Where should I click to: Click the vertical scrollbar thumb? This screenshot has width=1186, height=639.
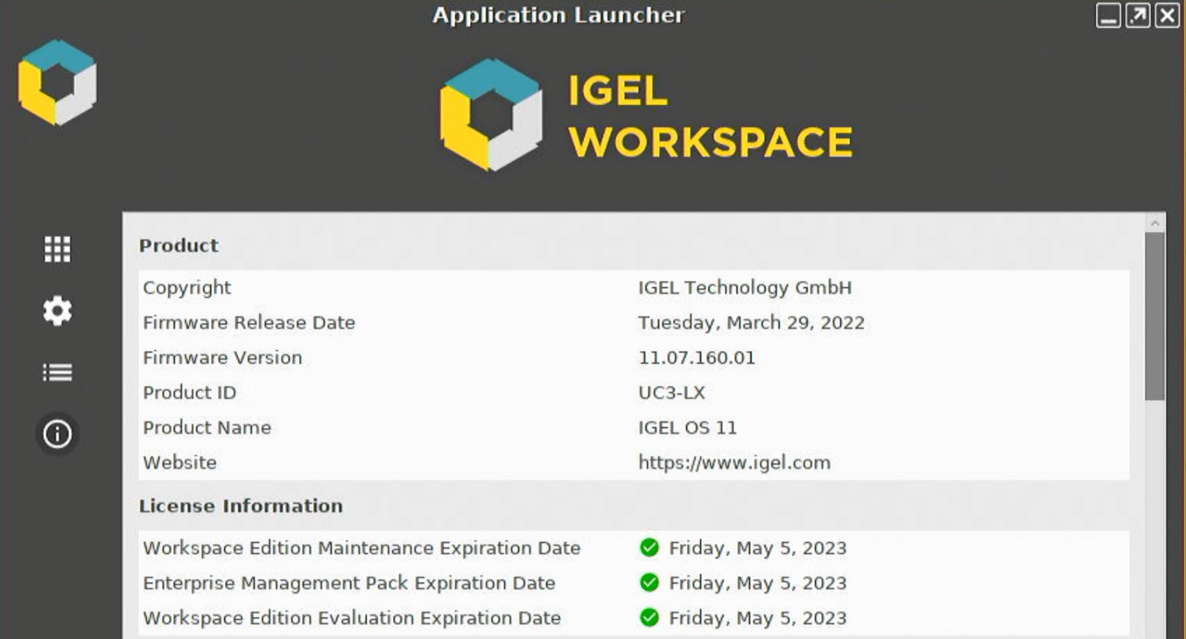(x=1155, y=316)
